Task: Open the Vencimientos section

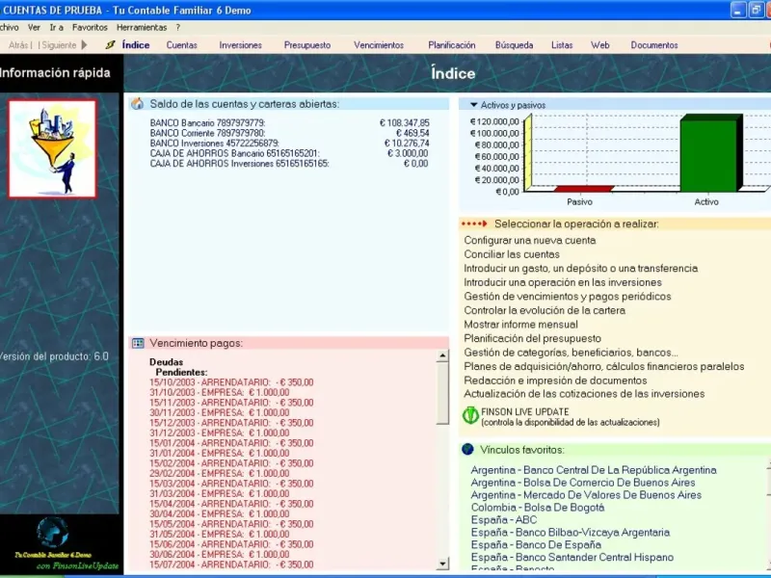Action: point(379,45)
